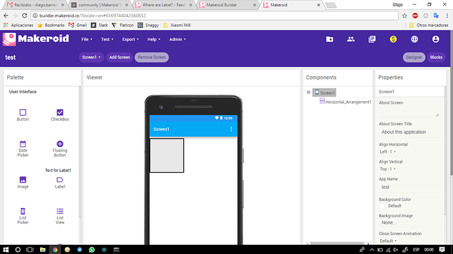
Task: Open the Align Horizontal Left dropdown
Action: coord(388,152)
